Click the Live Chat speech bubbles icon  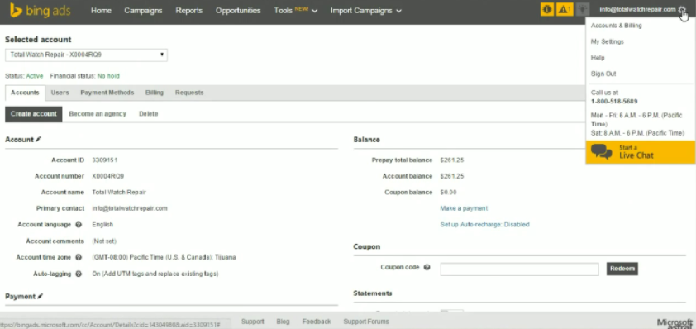pyautogui.click(x=602, y=152)
